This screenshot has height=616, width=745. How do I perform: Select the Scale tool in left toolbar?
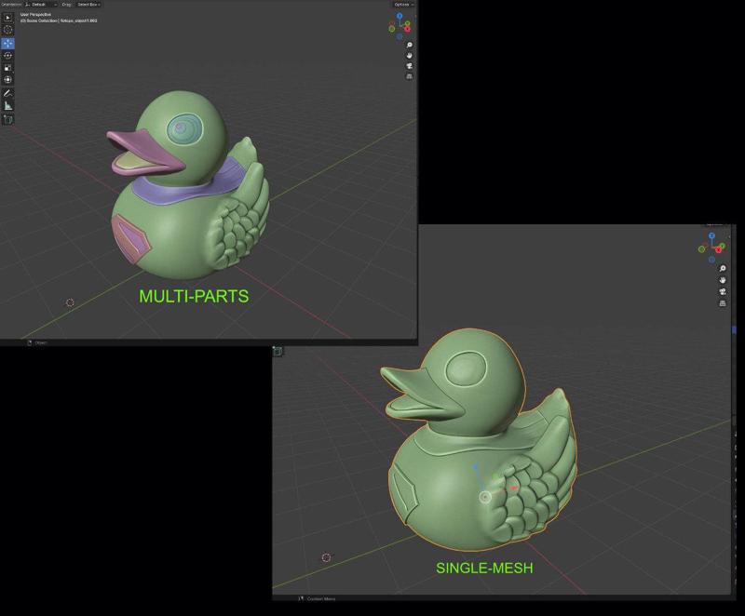[8, 67]
